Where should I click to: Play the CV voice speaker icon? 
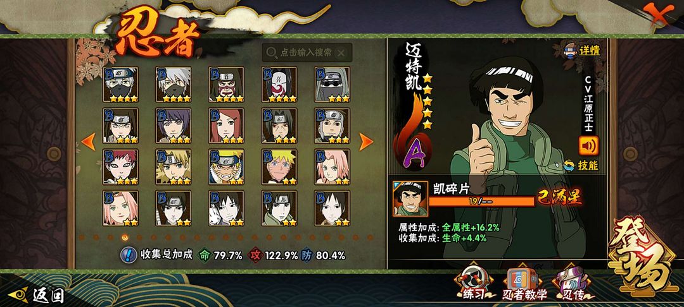(588, 146)
